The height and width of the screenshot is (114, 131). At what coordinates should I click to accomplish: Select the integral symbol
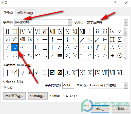(x=97, y=47)
